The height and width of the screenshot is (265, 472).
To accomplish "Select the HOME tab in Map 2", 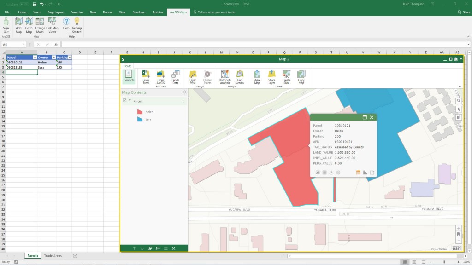I will coord(127,66).
